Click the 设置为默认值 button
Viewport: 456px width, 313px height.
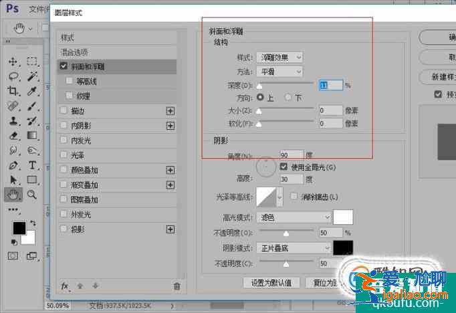pos(271,283)
